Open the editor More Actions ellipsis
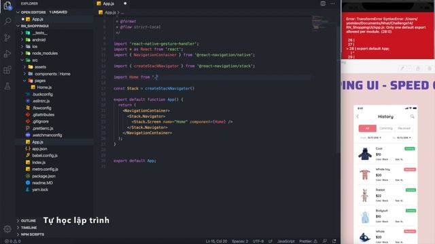The image size is (435, 244). (x=332, y=3)
